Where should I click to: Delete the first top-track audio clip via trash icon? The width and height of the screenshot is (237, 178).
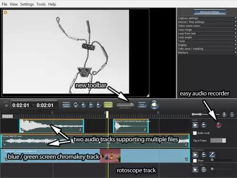pyautogui.click(x=80, y=129)
